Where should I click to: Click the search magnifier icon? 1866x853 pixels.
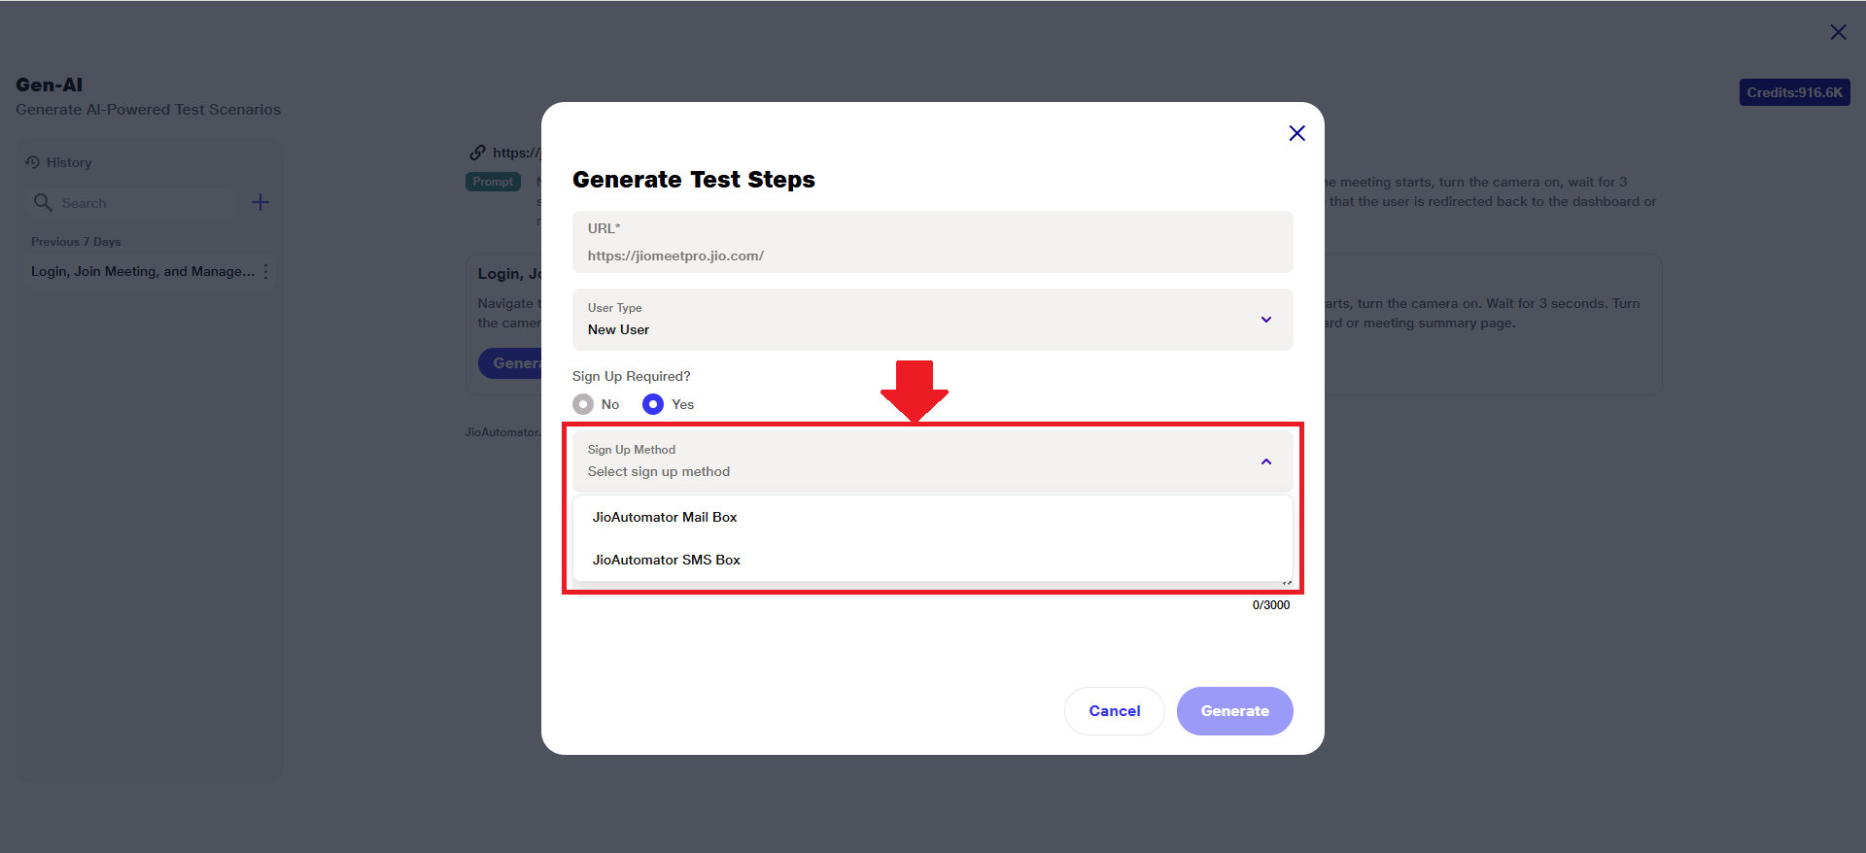click(43, 202)
